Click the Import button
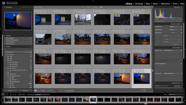The width and height of the screenshot is (186, 105). [11, 91]
